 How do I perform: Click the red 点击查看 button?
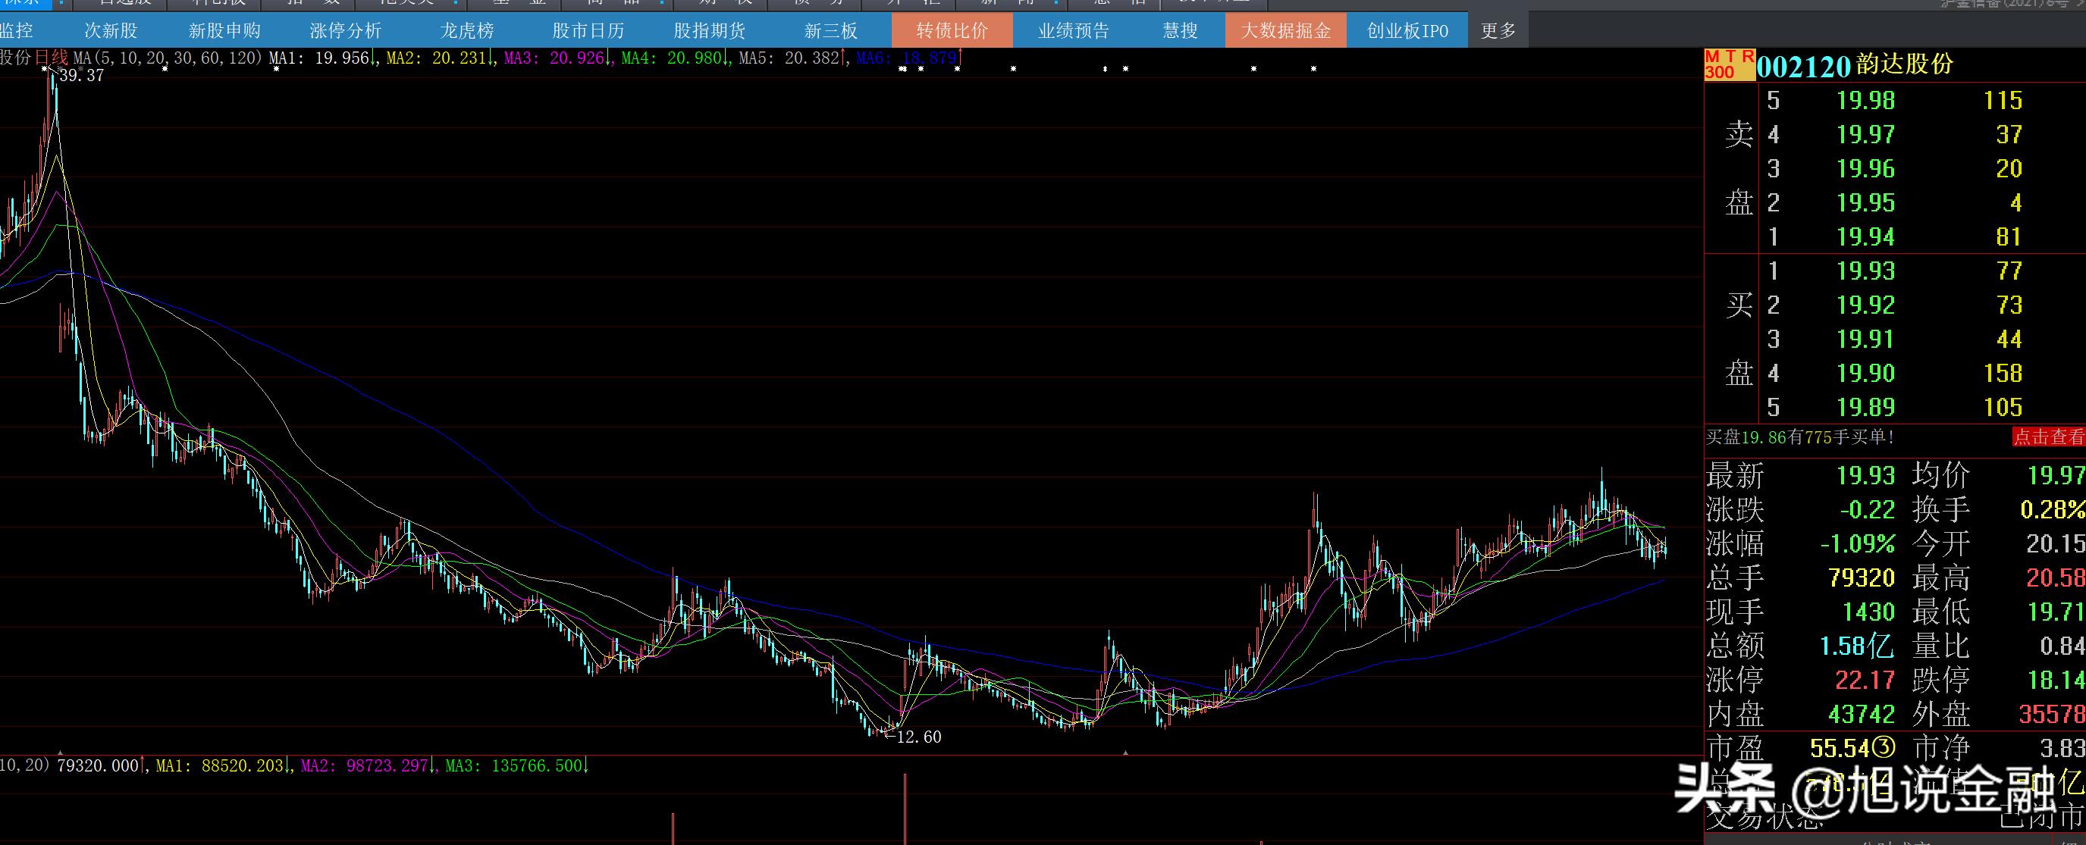[x=2048, y=437]
